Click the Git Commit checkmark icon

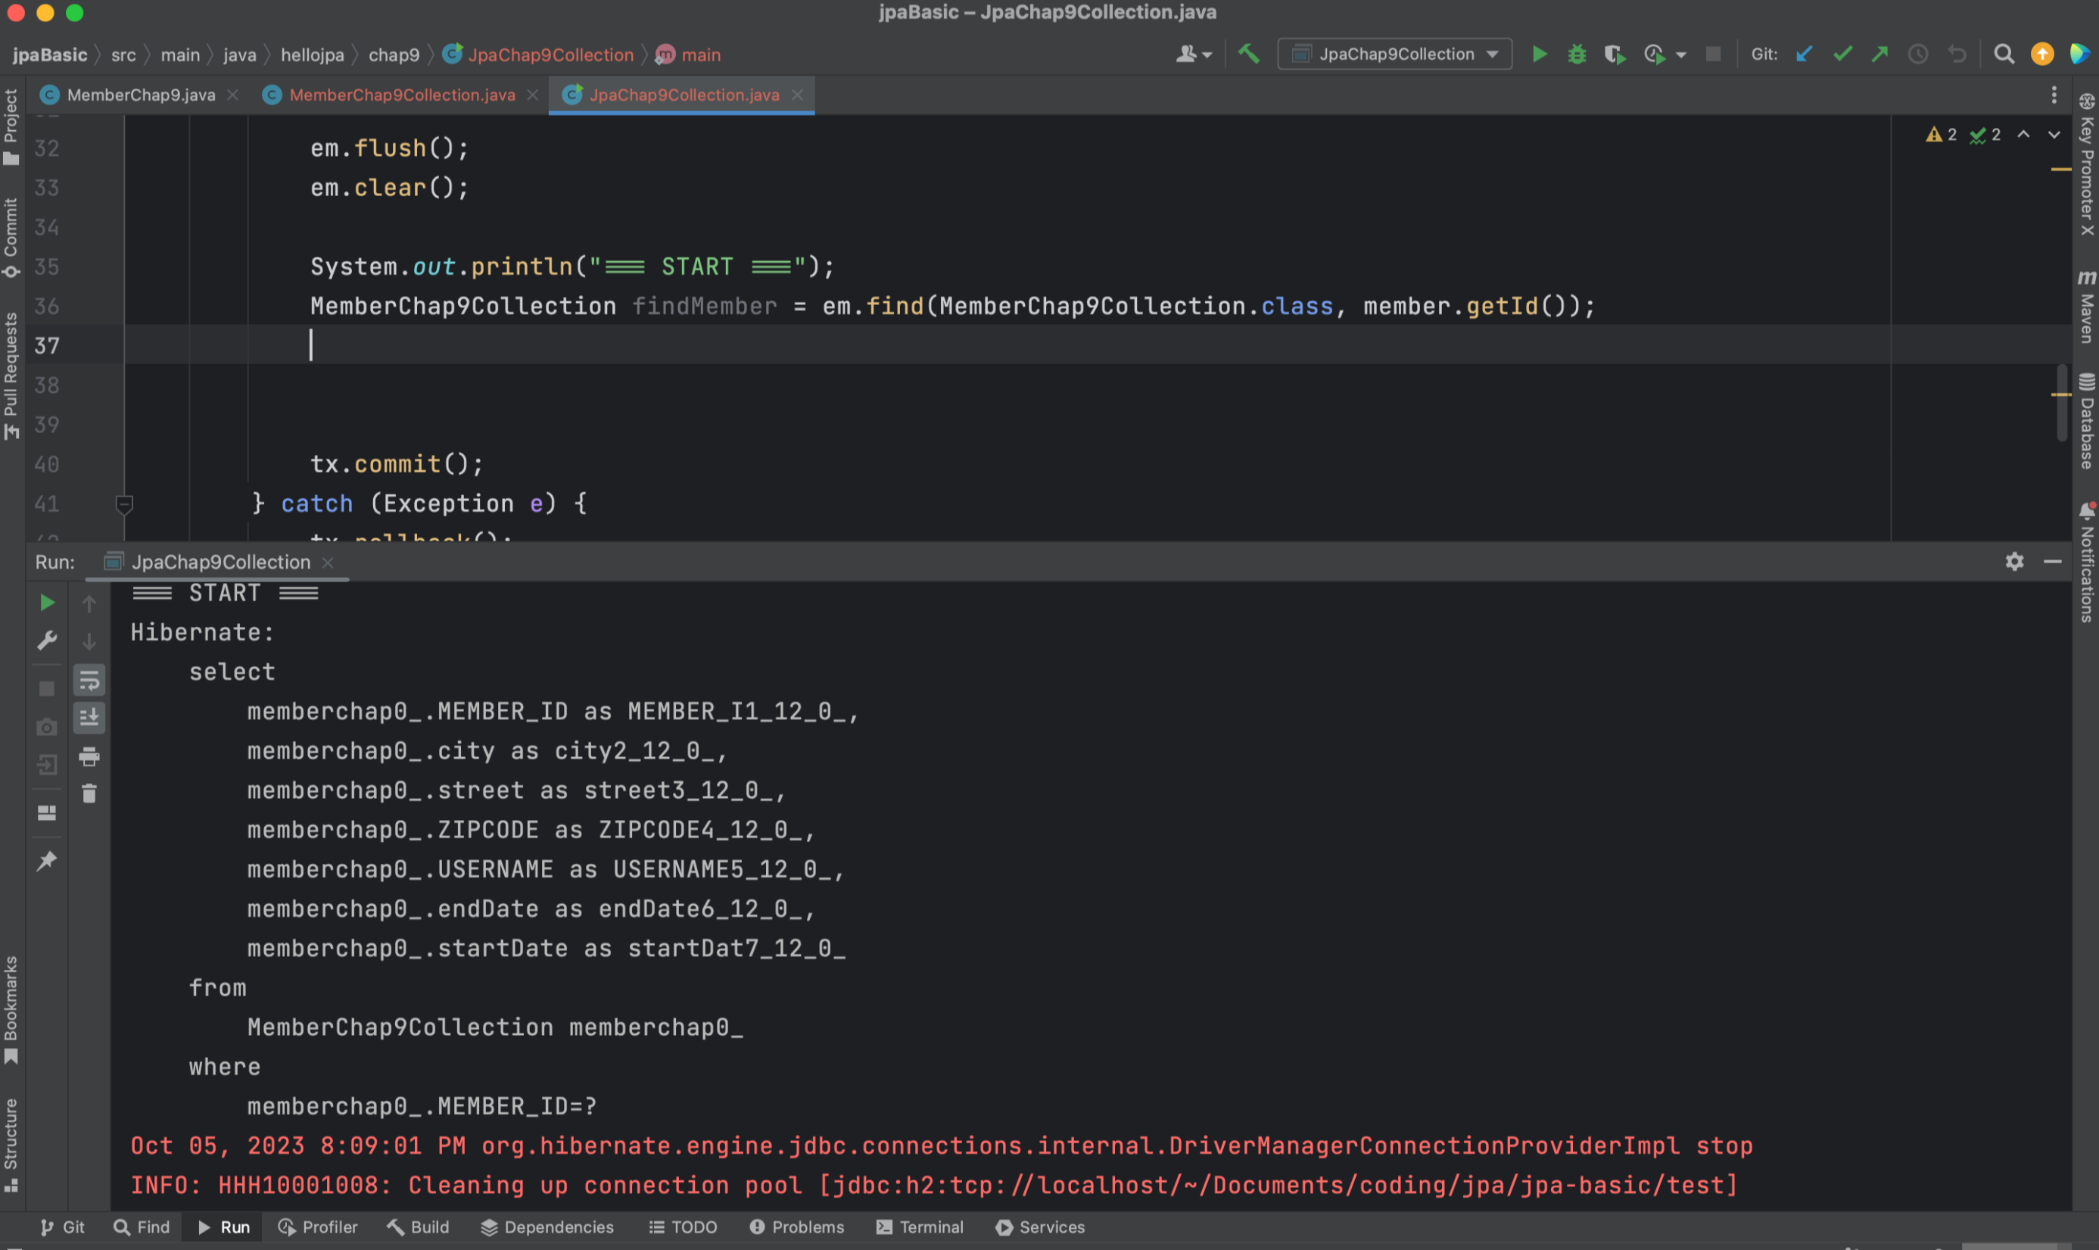1842,55
